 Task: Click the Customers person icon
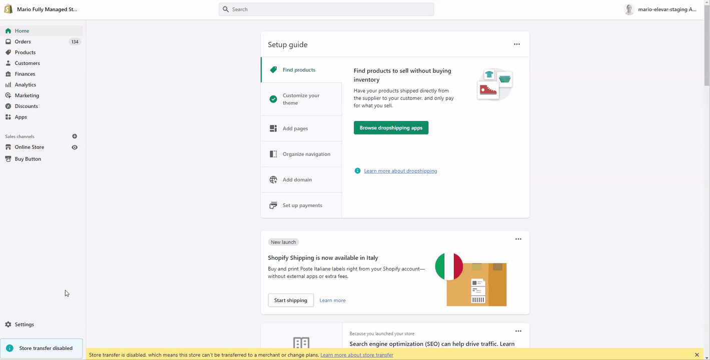(x=8, y=63)
